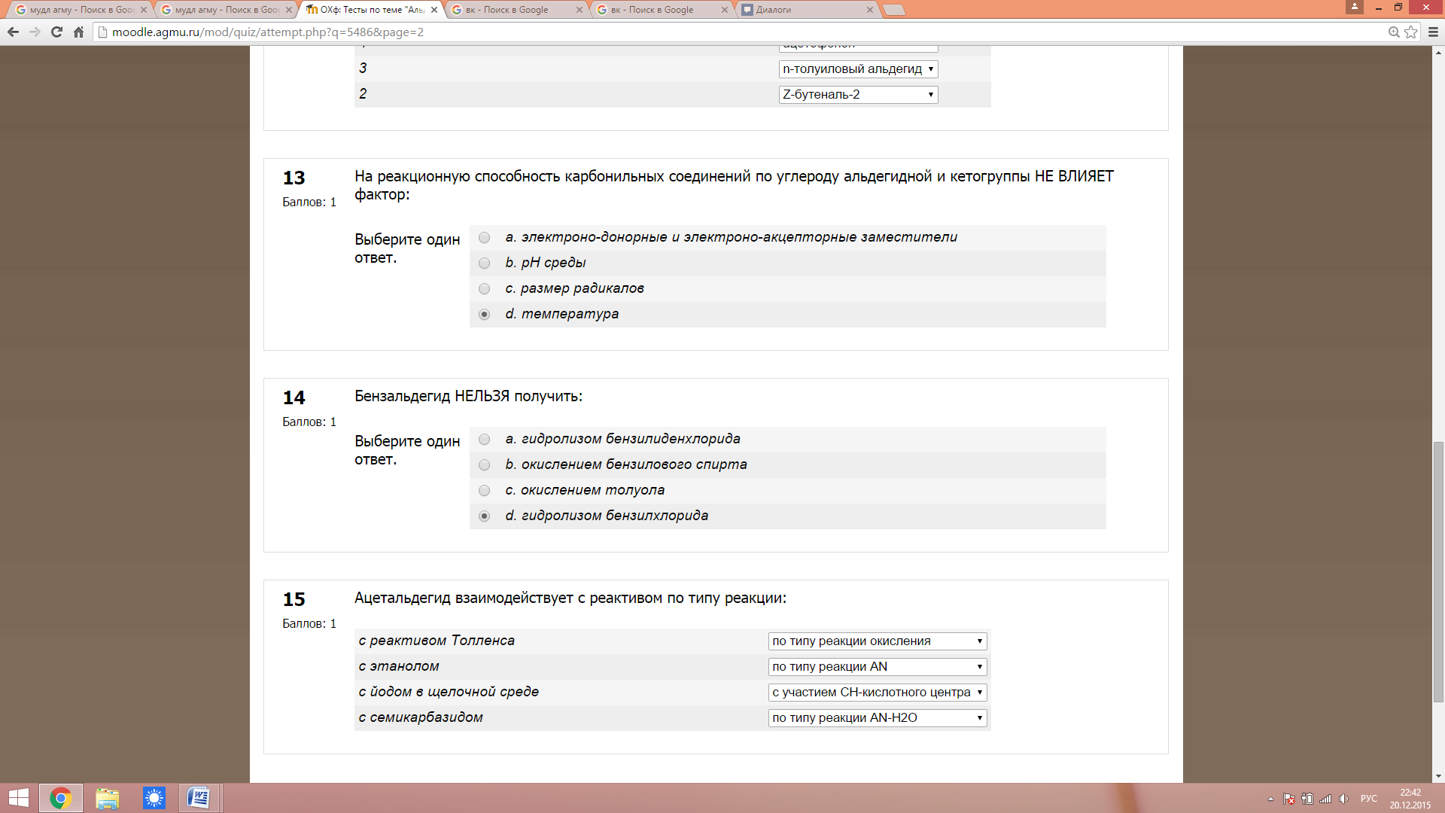Click the Chrome user profile icon
The height and width of the screenshot is (813, 1445).
(x=1355, y=7)
